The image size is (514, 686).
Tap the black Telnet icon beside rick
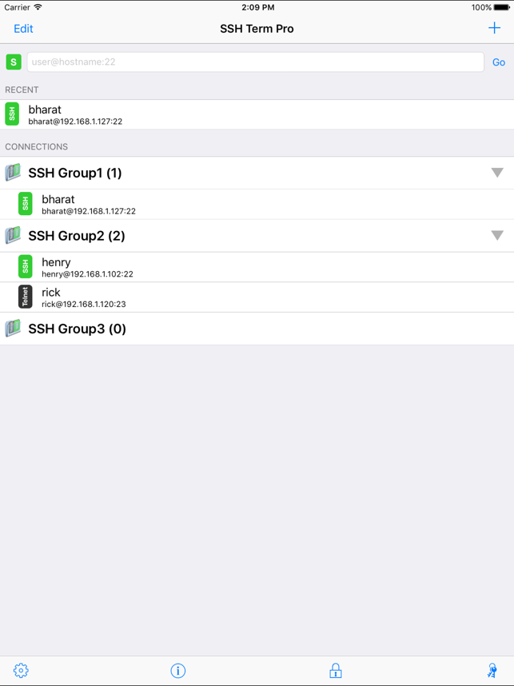tap(26, 297)
